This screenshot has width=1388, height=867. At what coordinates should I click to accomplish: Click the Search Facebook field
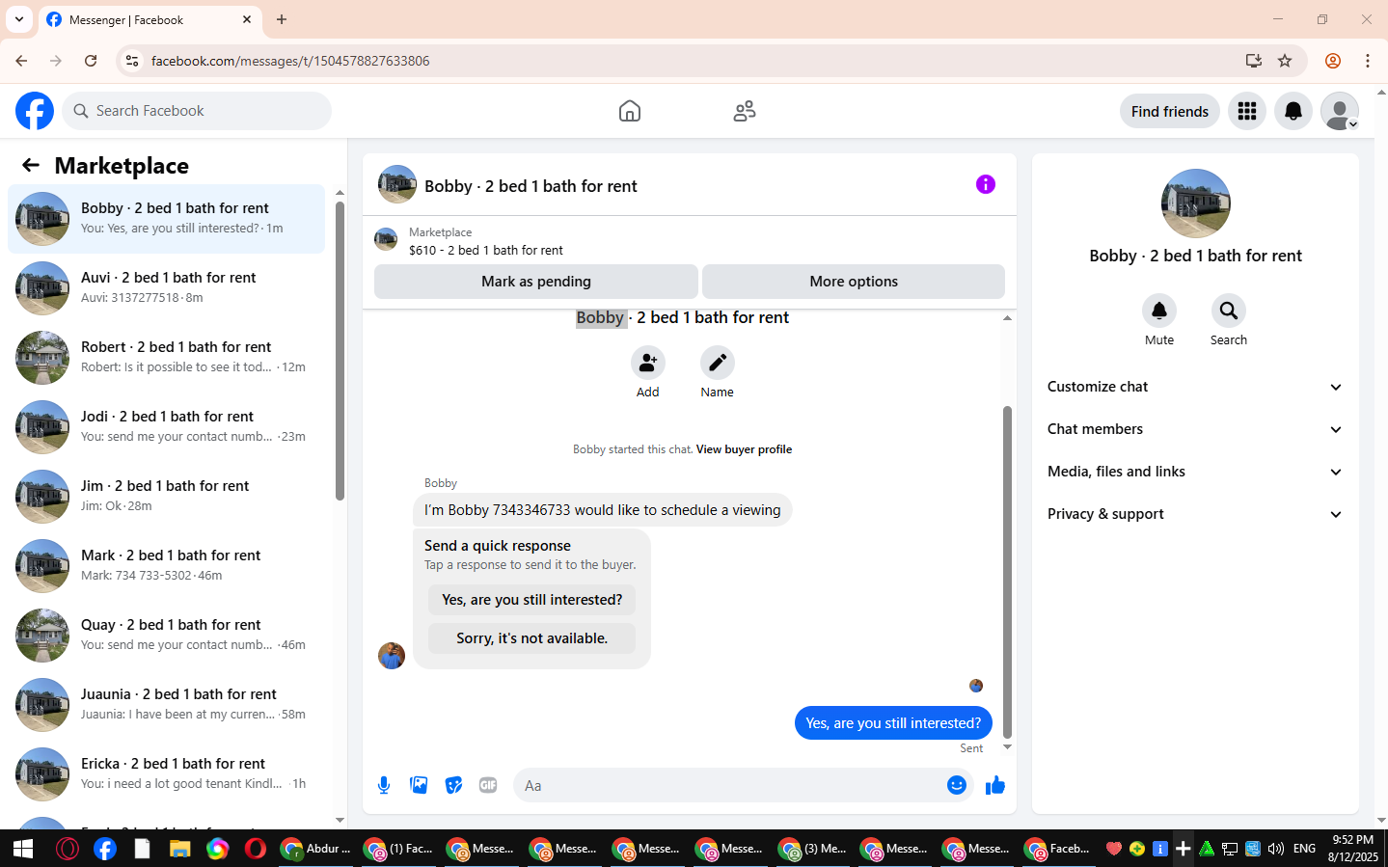click(x=197, y=111)
